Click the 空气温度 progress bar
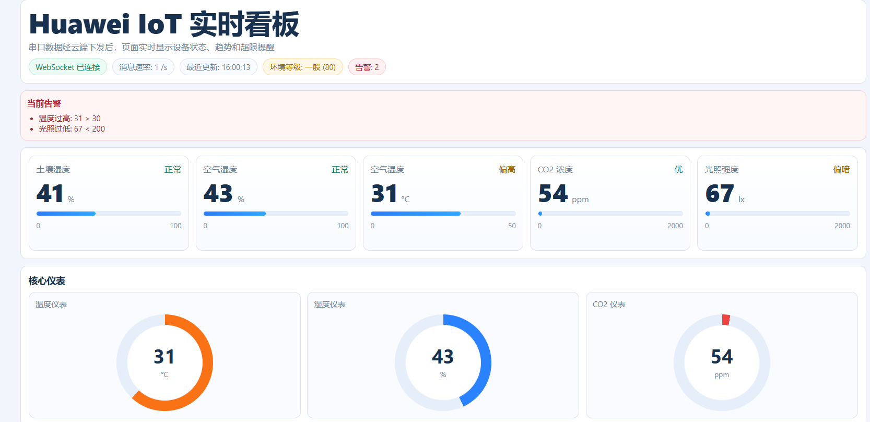 [443, 214]
